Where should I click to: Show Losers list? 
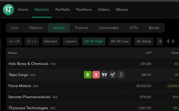point(71,41)
